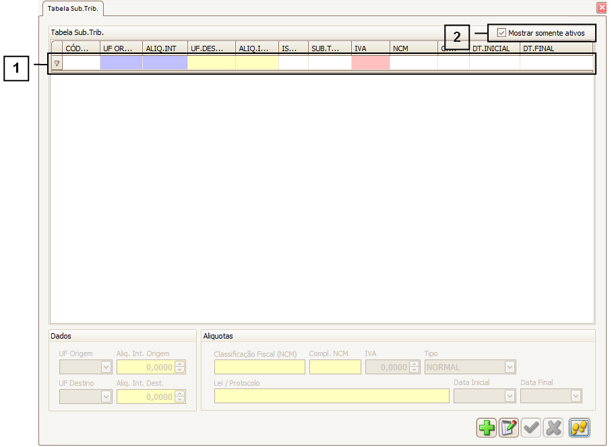Screen dimensions: 612x447
Task: Click the gray checkmark confirm icon
Action: [x=531, y=427]
